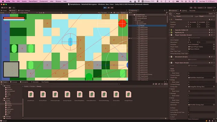217x122 pixels.
Task: Open the Console tab
Action: tap(14, 82)
